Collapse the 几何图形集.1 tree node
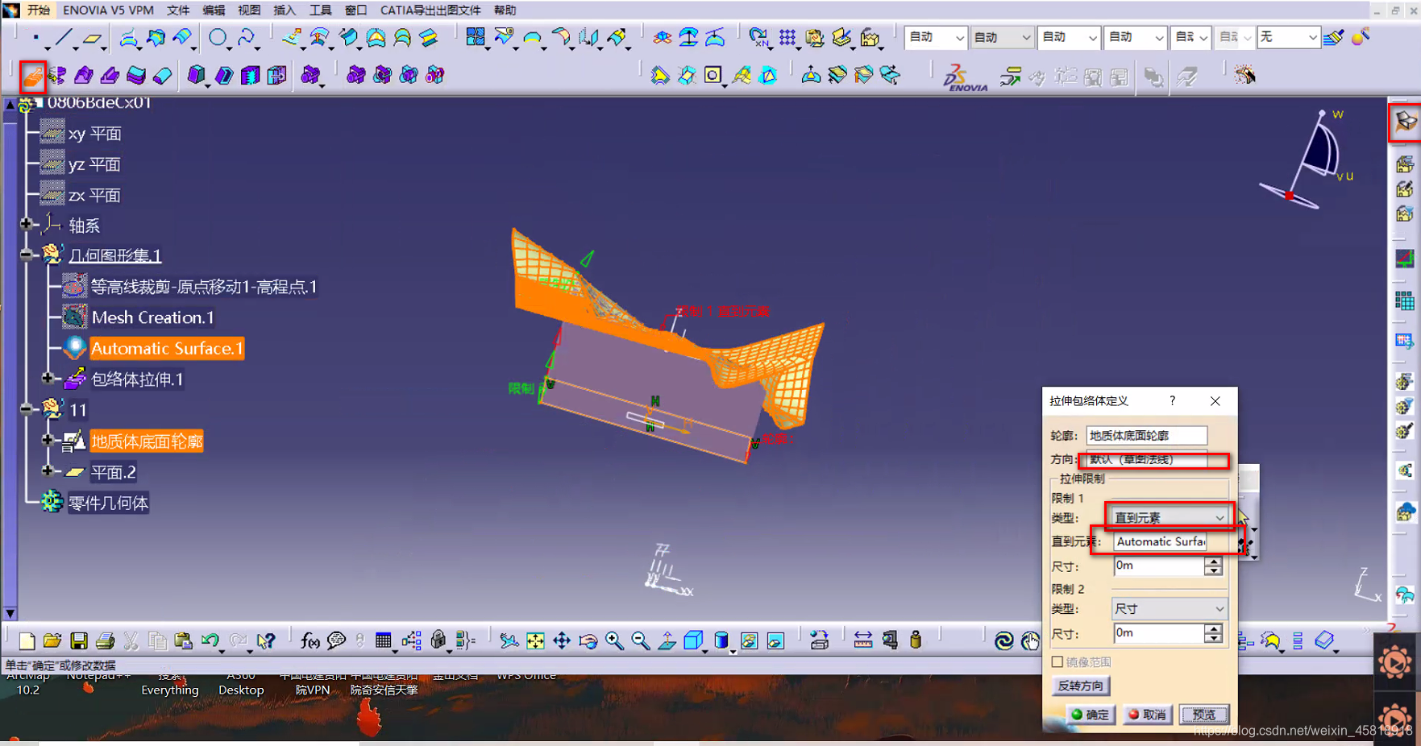This screenshot has width=1421, height=746. click(26, 255)
